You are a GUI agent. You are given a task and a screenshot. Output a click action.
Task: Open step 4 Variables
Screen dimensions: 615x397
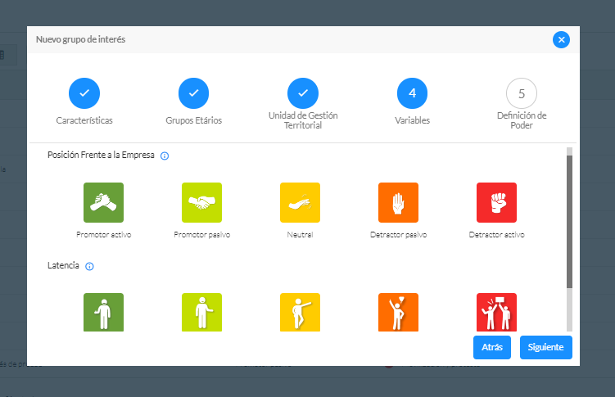[x=412, y=93]
